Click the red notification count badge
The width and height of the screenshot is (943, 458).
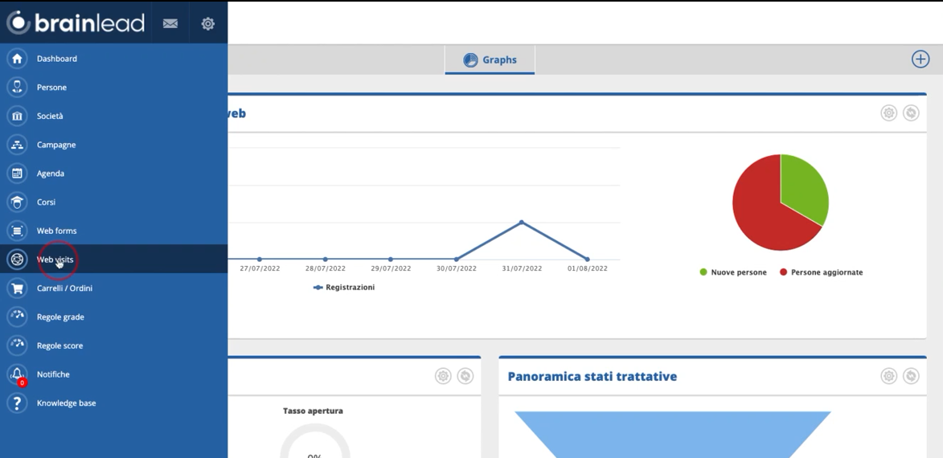point(22,382)
